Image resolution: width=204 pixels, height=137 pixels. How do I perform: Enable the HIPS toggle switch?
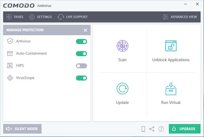pyautogui.click(x=81, y=66)
